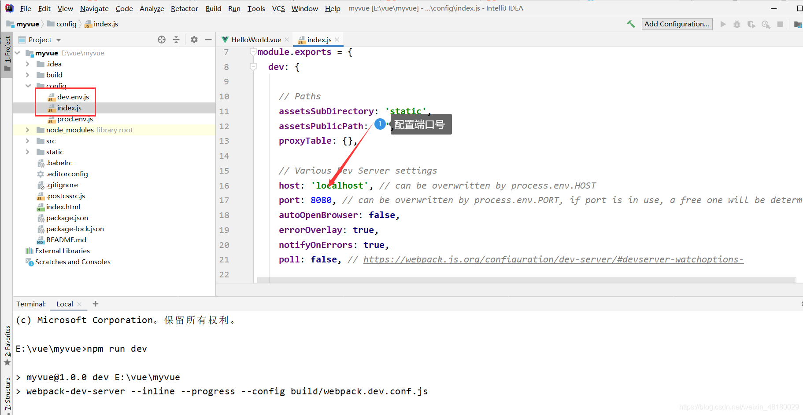Close the Local terminal tab
Viewport: 803px width, 415px height.
pos(79,304)
